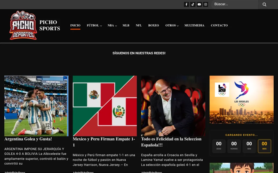Click the Argentina players celebration thumbnail
Image resolution: width=278 pixels, height=173 pixels.
coord(36,106)
